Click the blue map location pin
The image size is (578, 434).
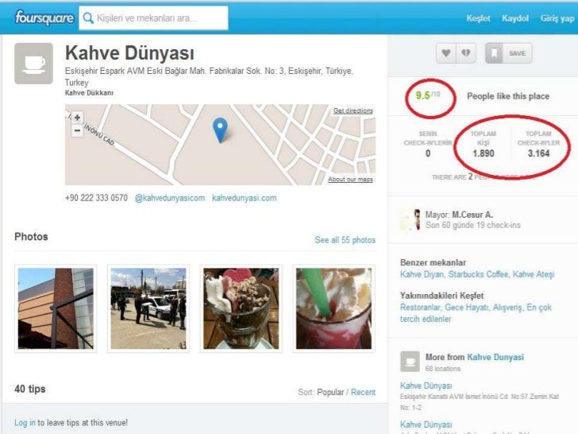[220, 130]
